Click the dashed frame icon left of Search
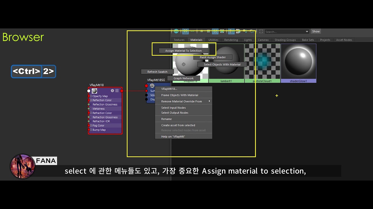373x209 pixels. 261,31
